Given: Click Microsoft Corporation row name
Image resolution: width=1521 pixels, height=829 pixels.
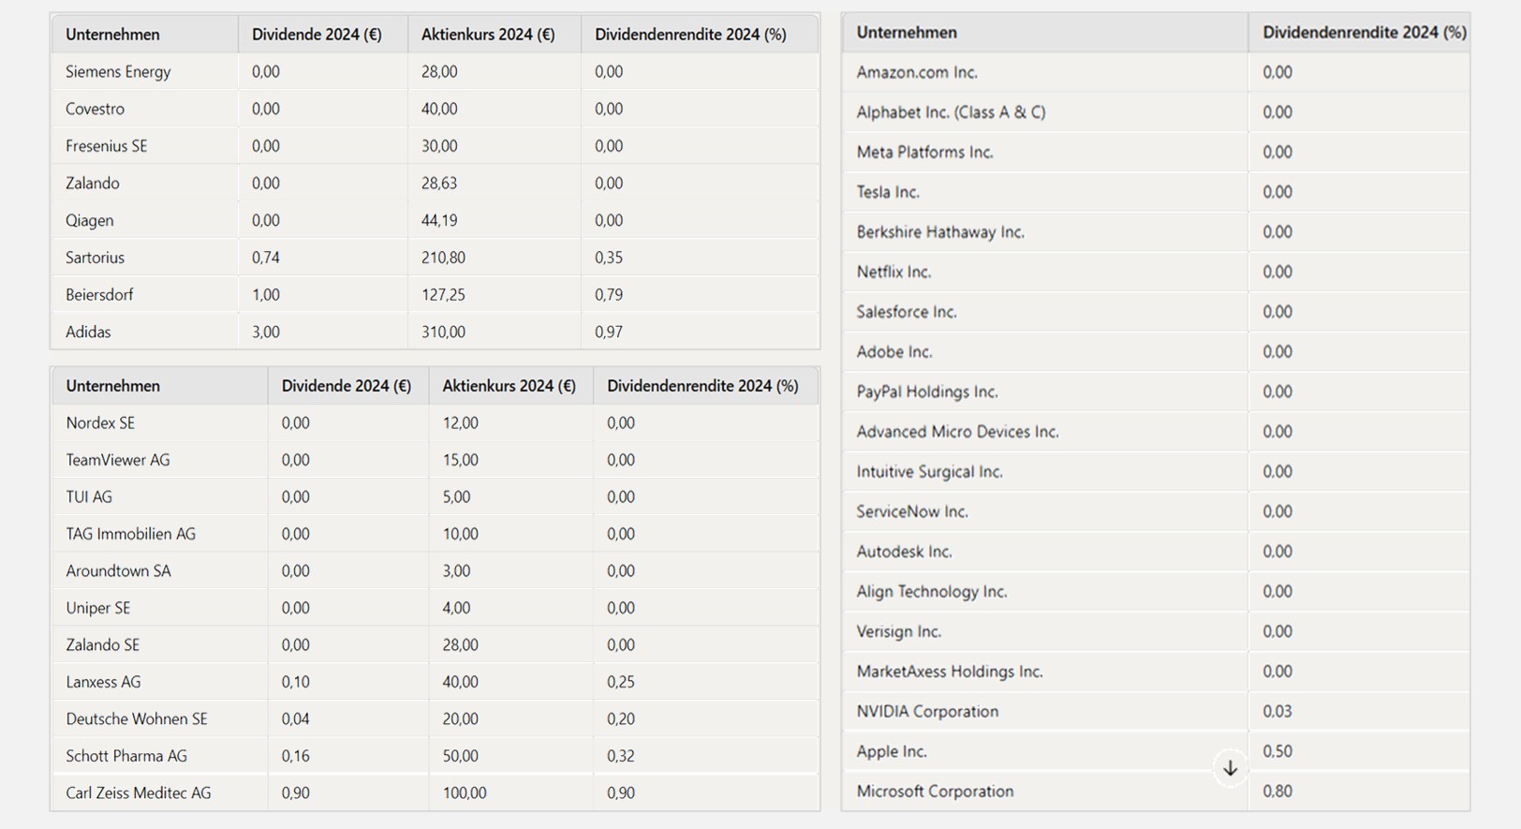Looking at the screenshot, I should tap(935, 792).
